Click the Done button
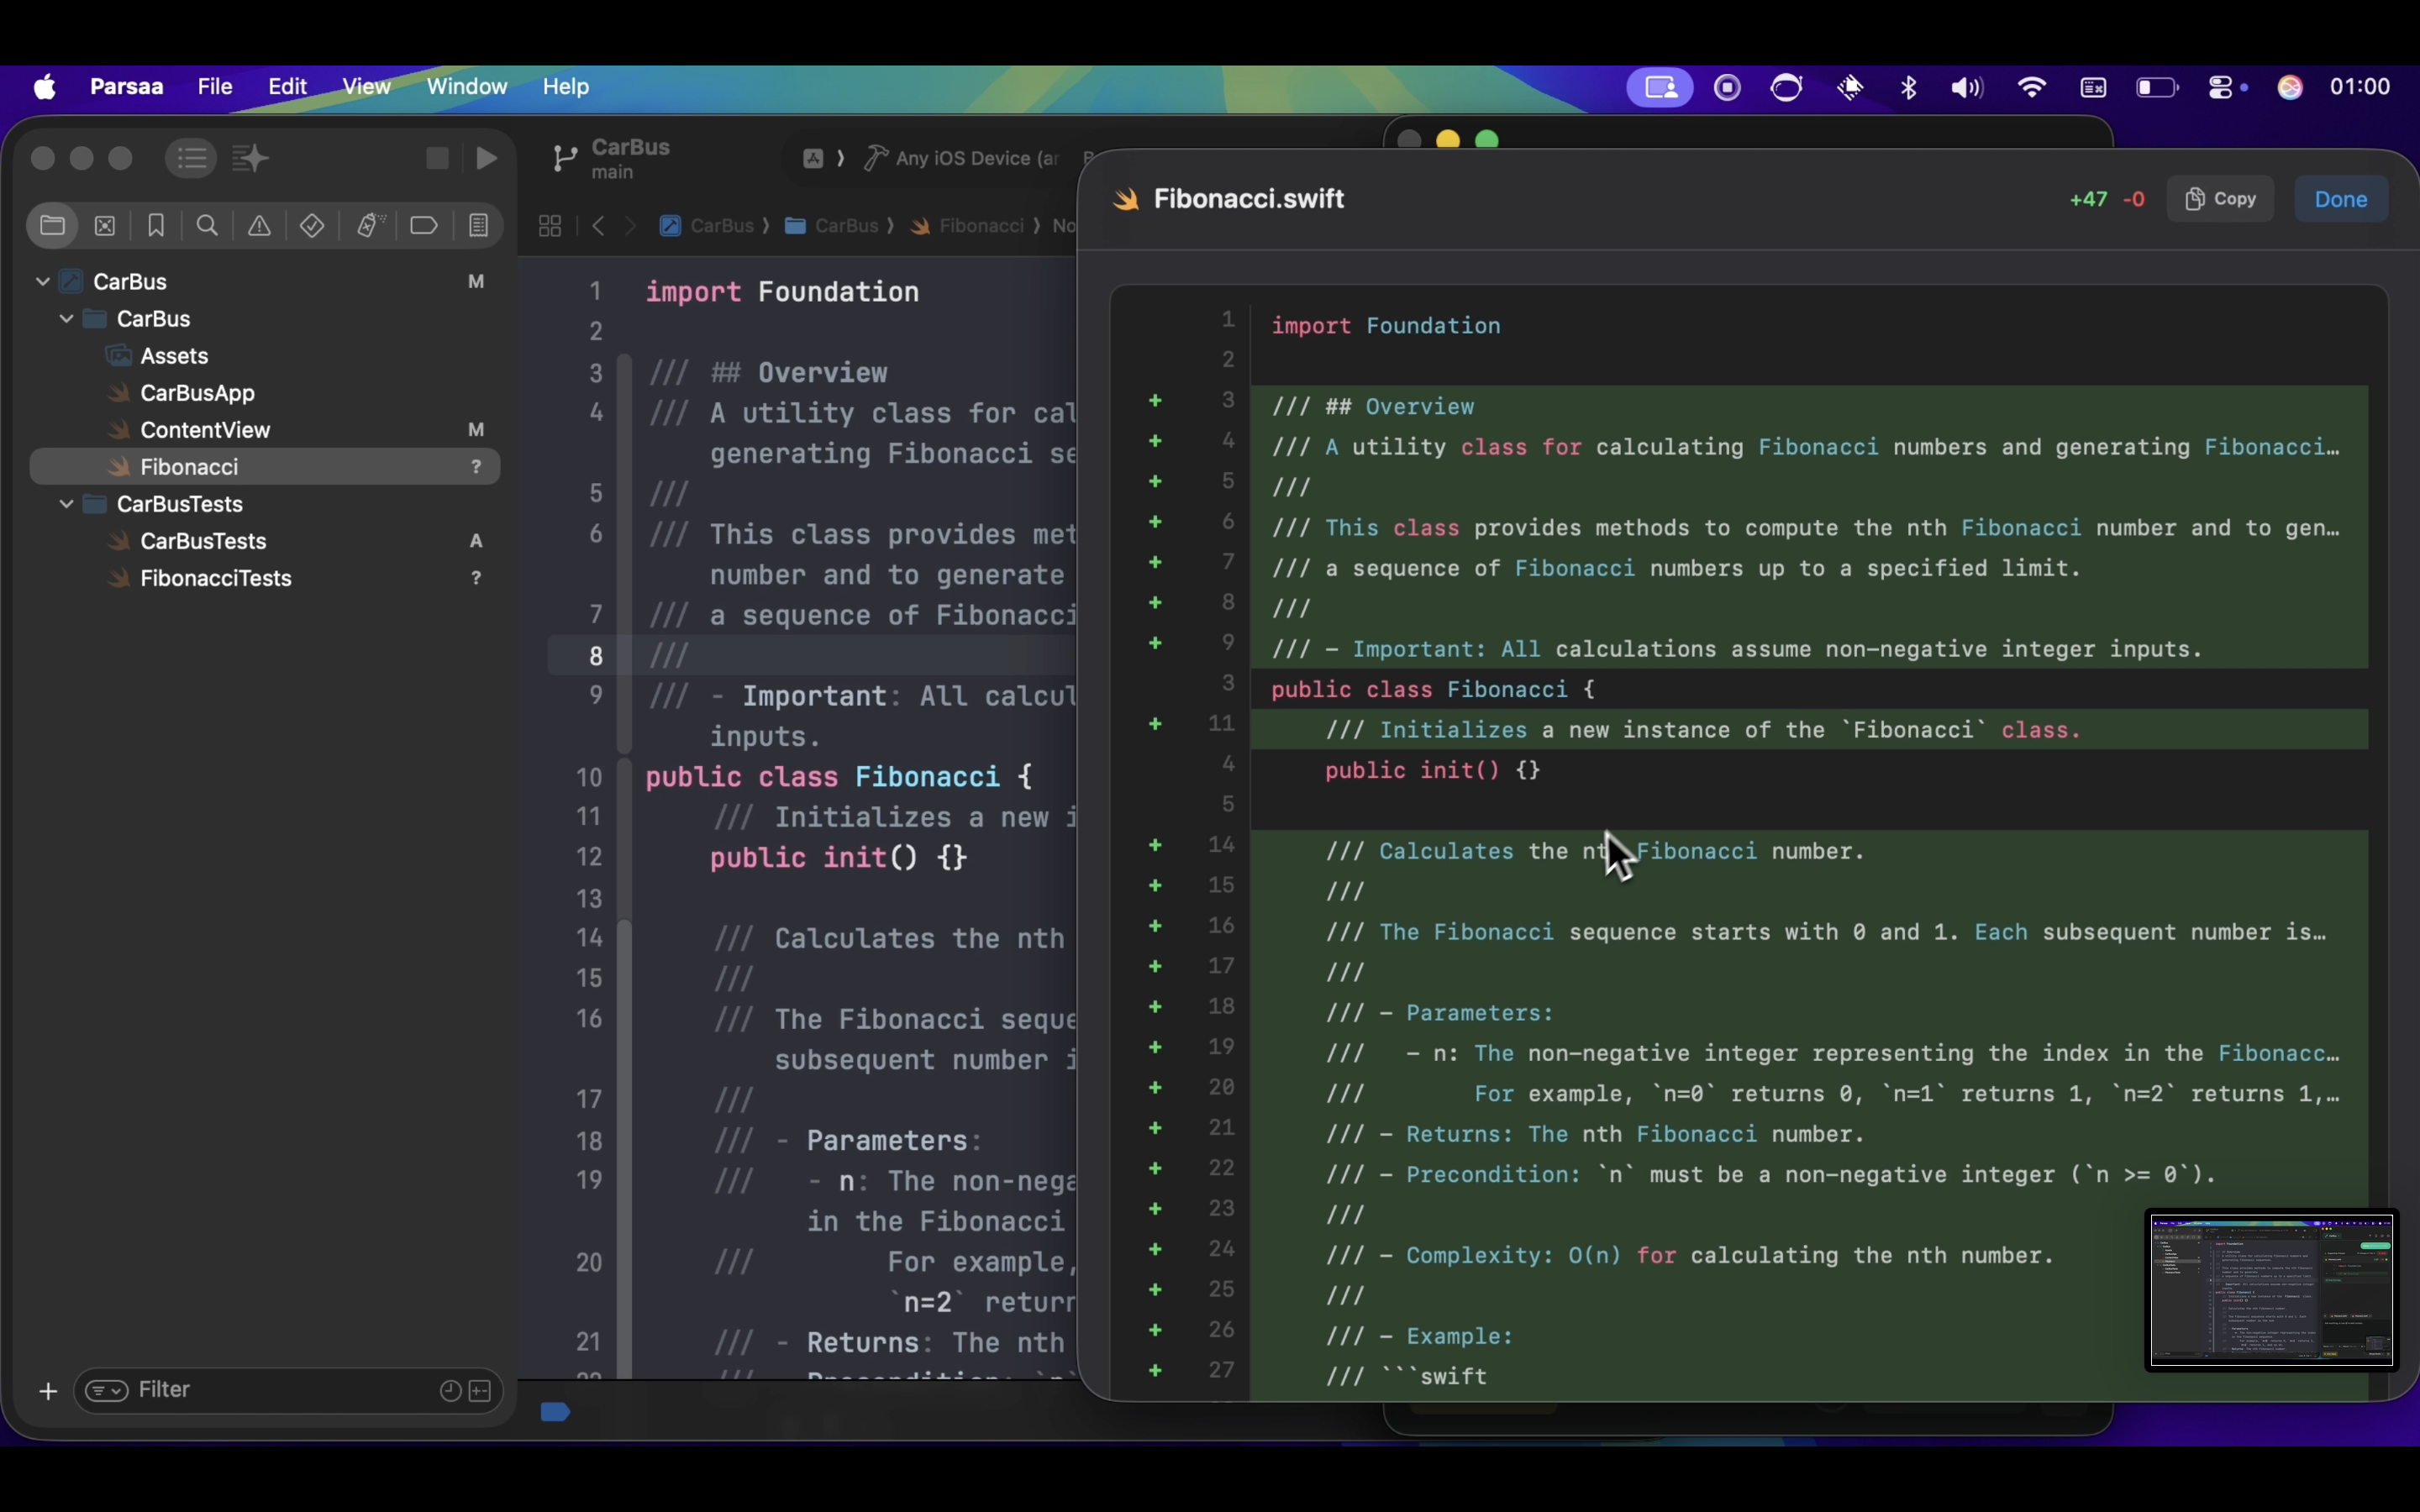 coord(2340,199)
